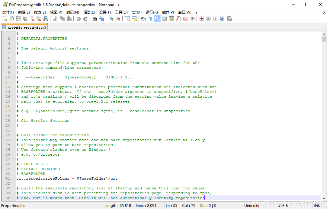Screen dimensions: 327x209
Task: Undo the last edit via toolbar
Action: pos(78,19)
